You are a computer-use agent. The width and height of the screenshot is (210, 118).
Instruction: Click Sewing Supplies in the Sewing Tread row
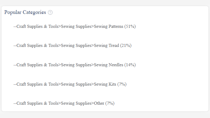(76, 46)
